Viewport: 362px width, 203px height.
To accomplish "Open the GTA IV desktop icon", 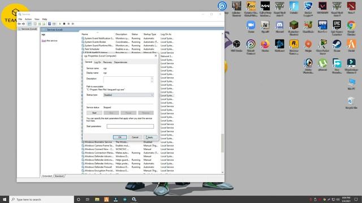I will click(x=265, y=27).
